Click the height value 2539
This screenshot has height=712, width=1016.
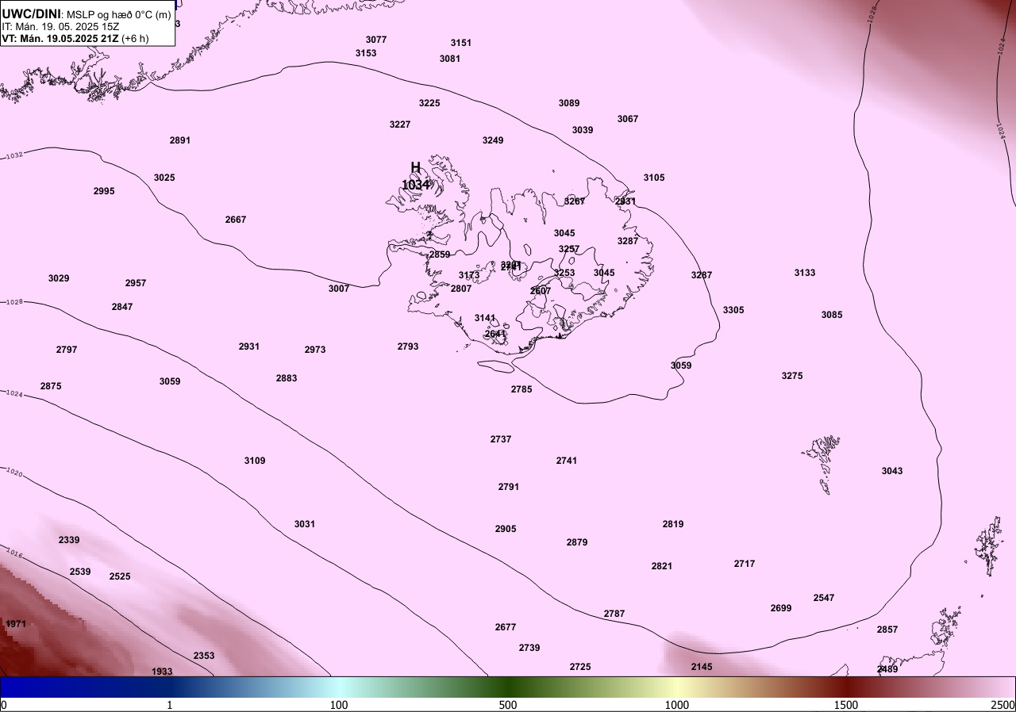80,572
